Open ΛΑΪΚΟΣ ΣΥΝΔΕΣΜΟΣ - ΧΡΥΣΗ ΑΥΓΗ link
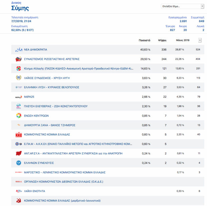 tap(47, 78)
